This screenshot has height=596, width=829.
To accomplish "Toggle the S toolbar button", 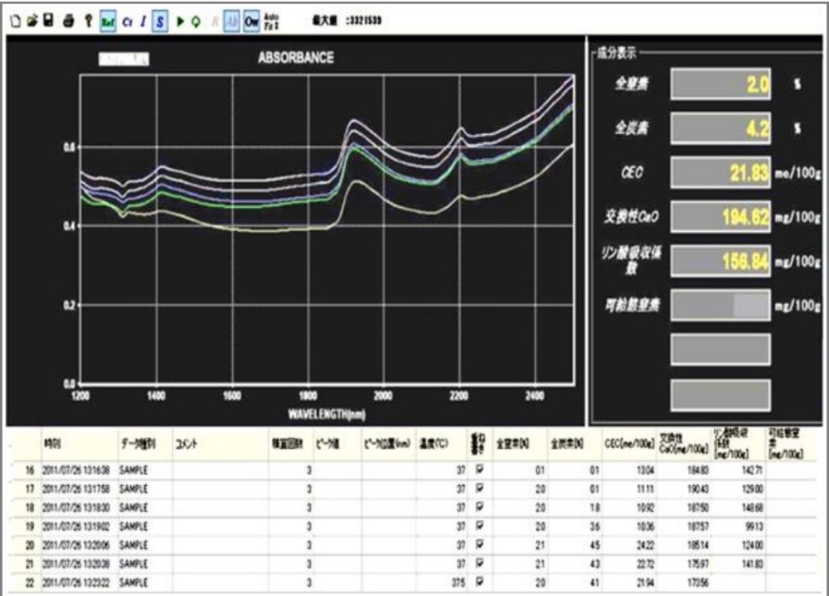I will tap(159, 22).
